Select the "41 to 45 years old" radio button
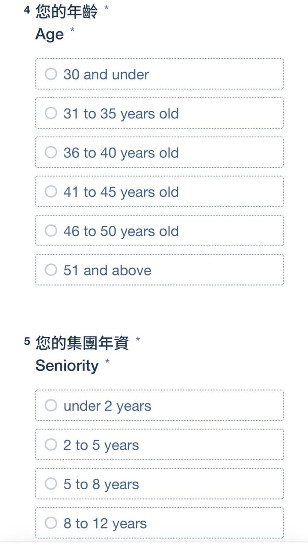 (51, 192)
